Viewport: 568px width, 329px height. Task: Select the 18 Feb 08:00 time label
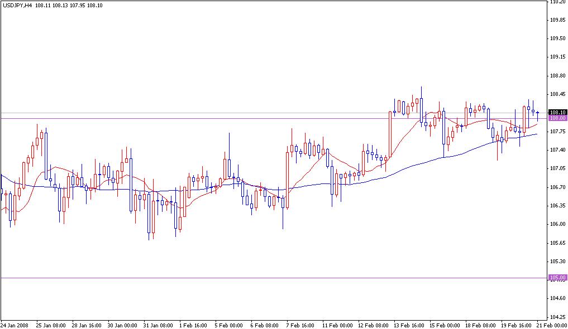(x=480, y=326)
